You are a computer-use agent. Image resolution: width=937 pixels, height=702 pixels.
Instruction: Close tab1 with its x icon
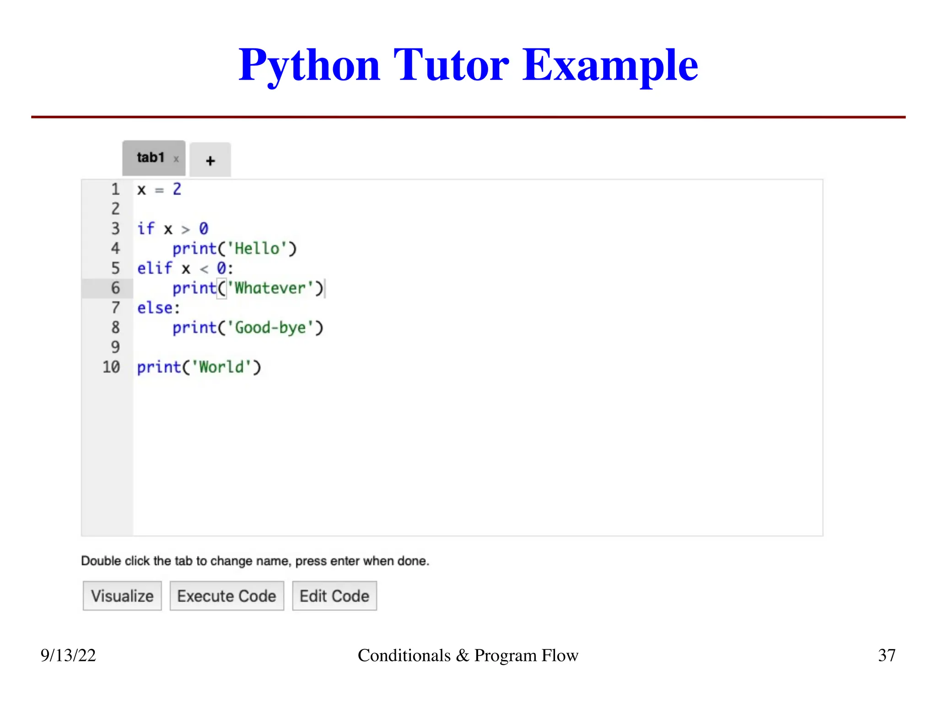[176, 159]
